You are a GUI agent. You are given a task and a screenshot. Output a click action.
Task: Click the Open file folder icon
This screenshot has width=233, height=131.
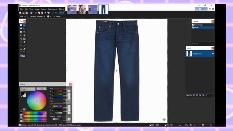tap(23, 13)
